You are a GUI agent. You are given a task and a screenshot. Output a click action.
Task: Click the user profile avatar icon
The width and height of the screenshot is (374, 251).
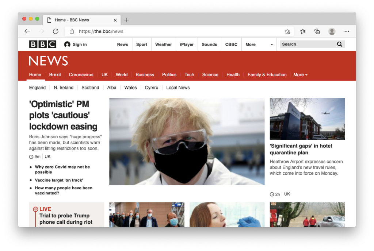pos(332,31)
